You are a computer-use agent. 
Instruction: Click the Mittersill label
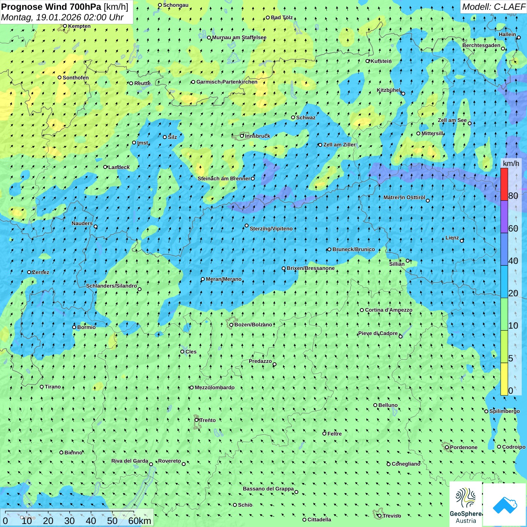coord(433,133)
